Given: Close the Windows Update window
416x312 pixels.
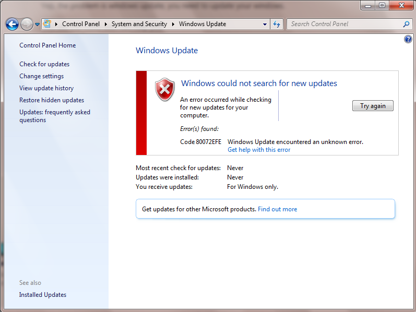Looking at the screenshot, I should coord(401,5).
